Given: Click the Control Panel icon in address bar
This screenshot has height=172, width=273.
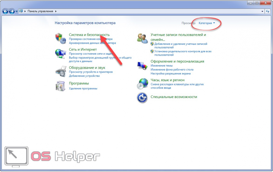Looking at the screenshot, I should click(21, 11).
